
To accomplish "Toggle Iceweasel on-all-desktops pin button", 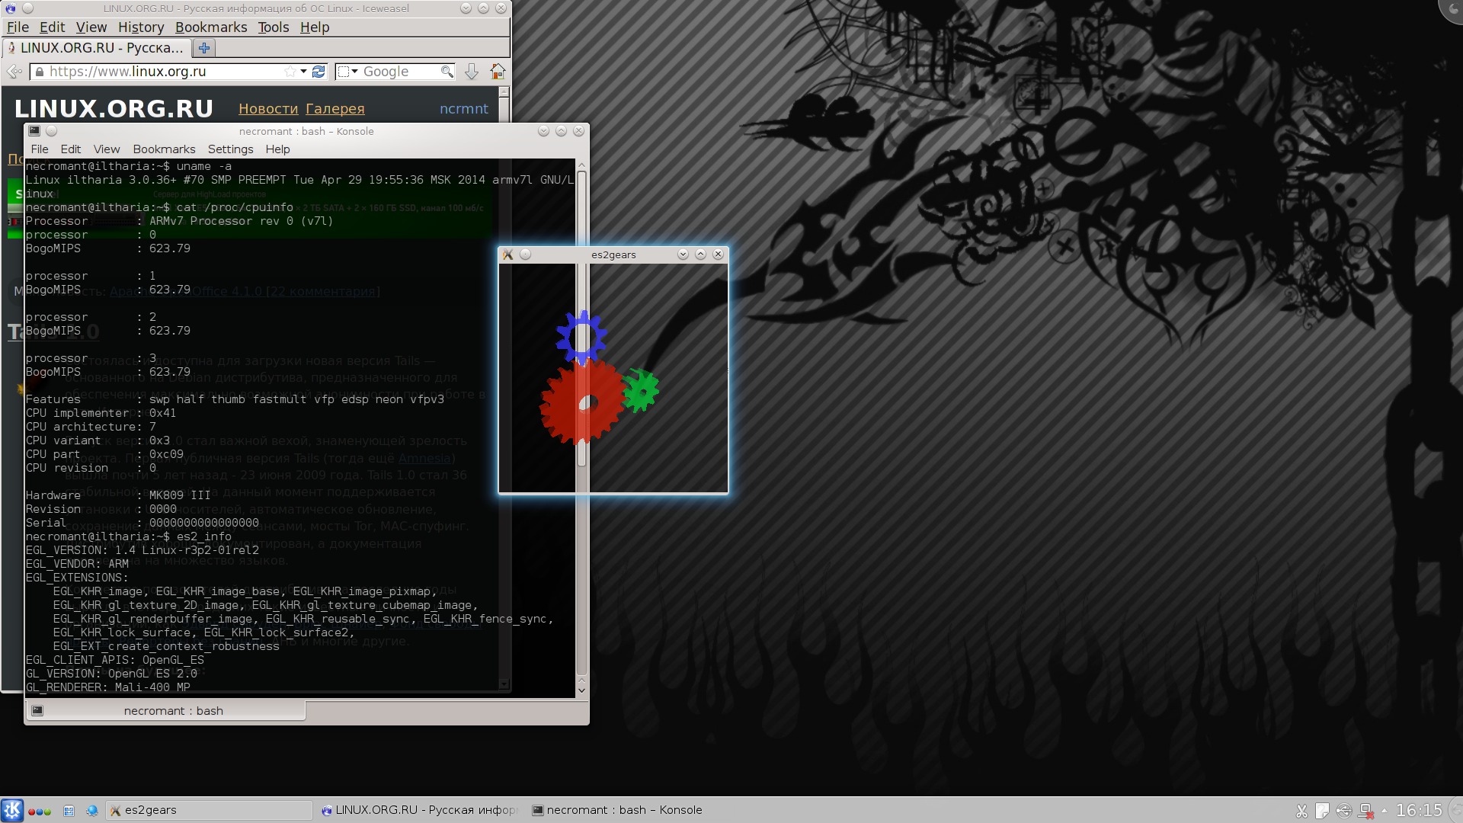I will [x=28, y=8].
